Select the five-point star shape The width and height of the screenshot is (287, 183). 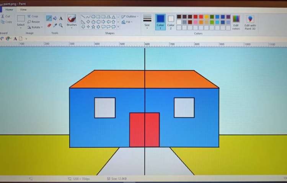(93, 27)
